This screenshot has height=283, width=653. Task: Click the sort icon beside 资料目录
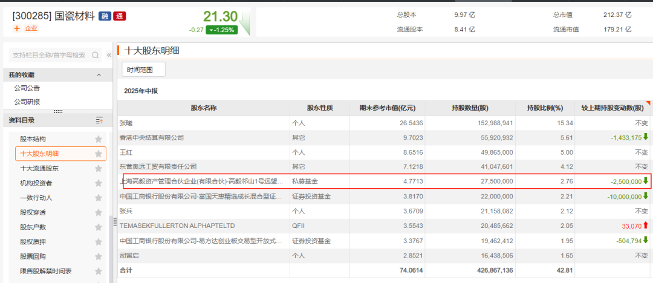pos(99,120)
